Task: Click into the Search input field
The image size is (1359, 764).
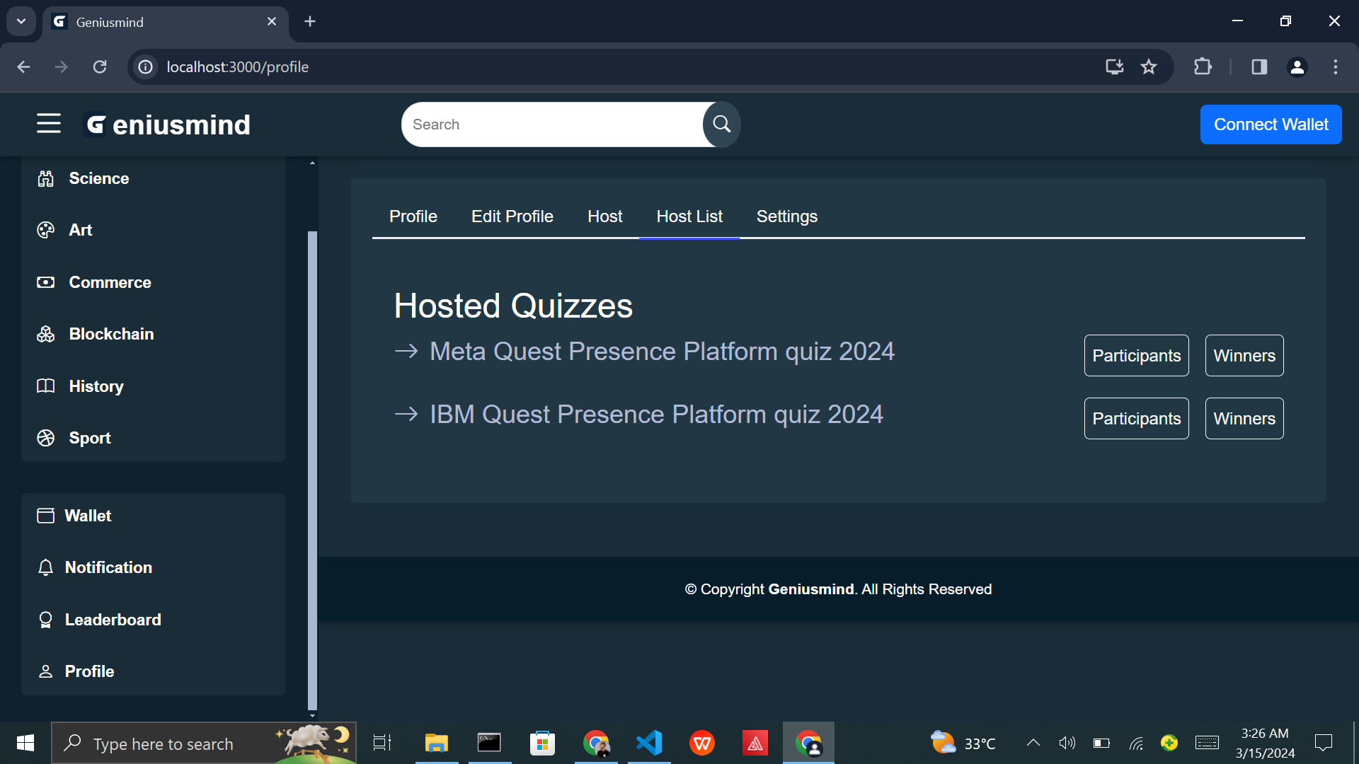Action: [x=552, y=125]
